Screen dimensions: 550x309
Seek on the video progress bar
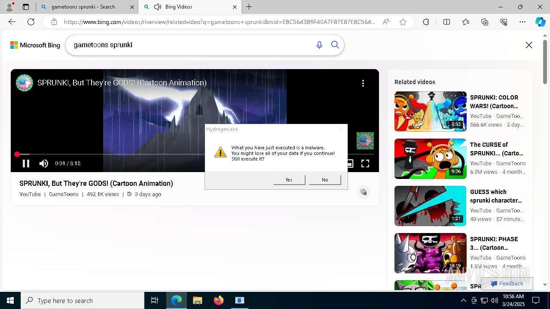195,154
